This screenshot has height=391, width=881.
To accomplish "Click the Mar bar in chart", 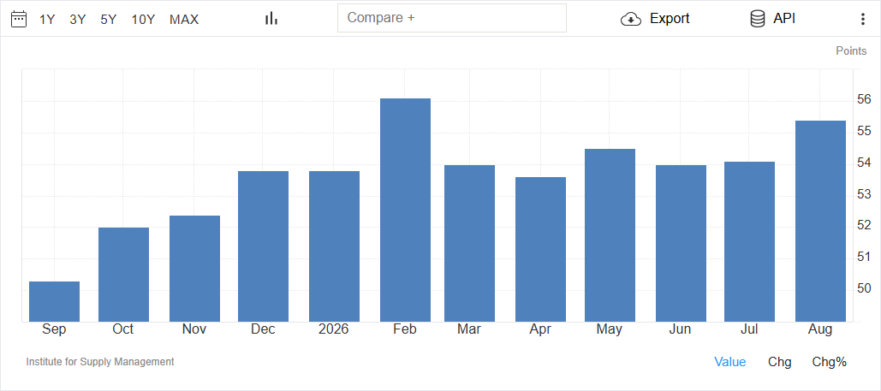I will tap(470, 243).
